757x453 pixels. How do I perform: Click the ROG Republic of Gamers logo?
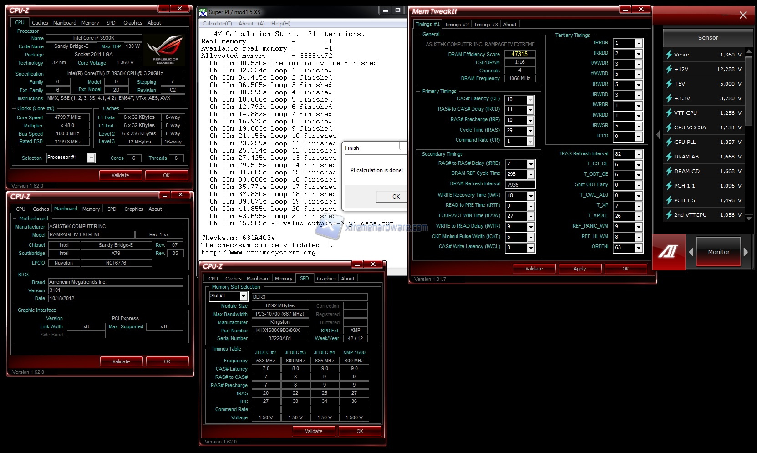pyautogui.click(x=165, y=49)
